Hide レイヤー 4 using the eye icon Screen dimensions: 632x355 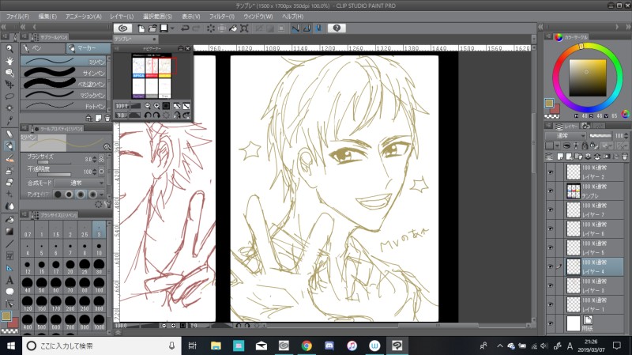pyautogui.click(x=550, y=266)
